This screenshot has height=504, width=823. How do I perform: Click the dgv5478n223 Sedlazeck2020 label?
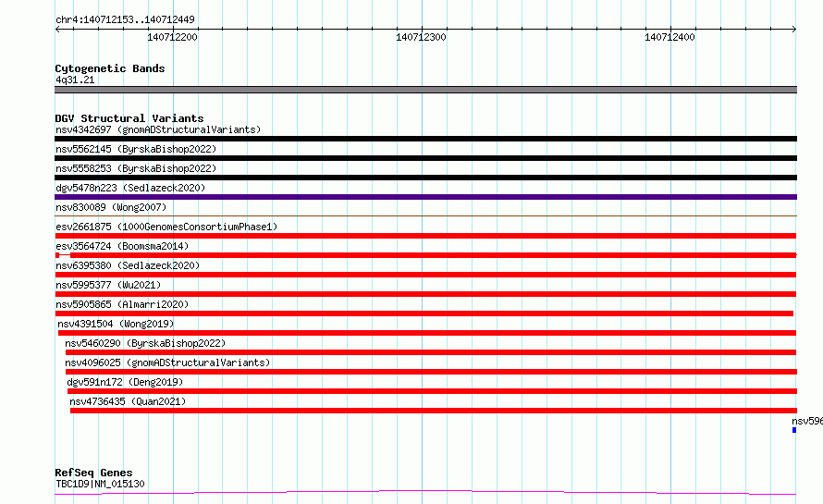(x=130, y=188)
